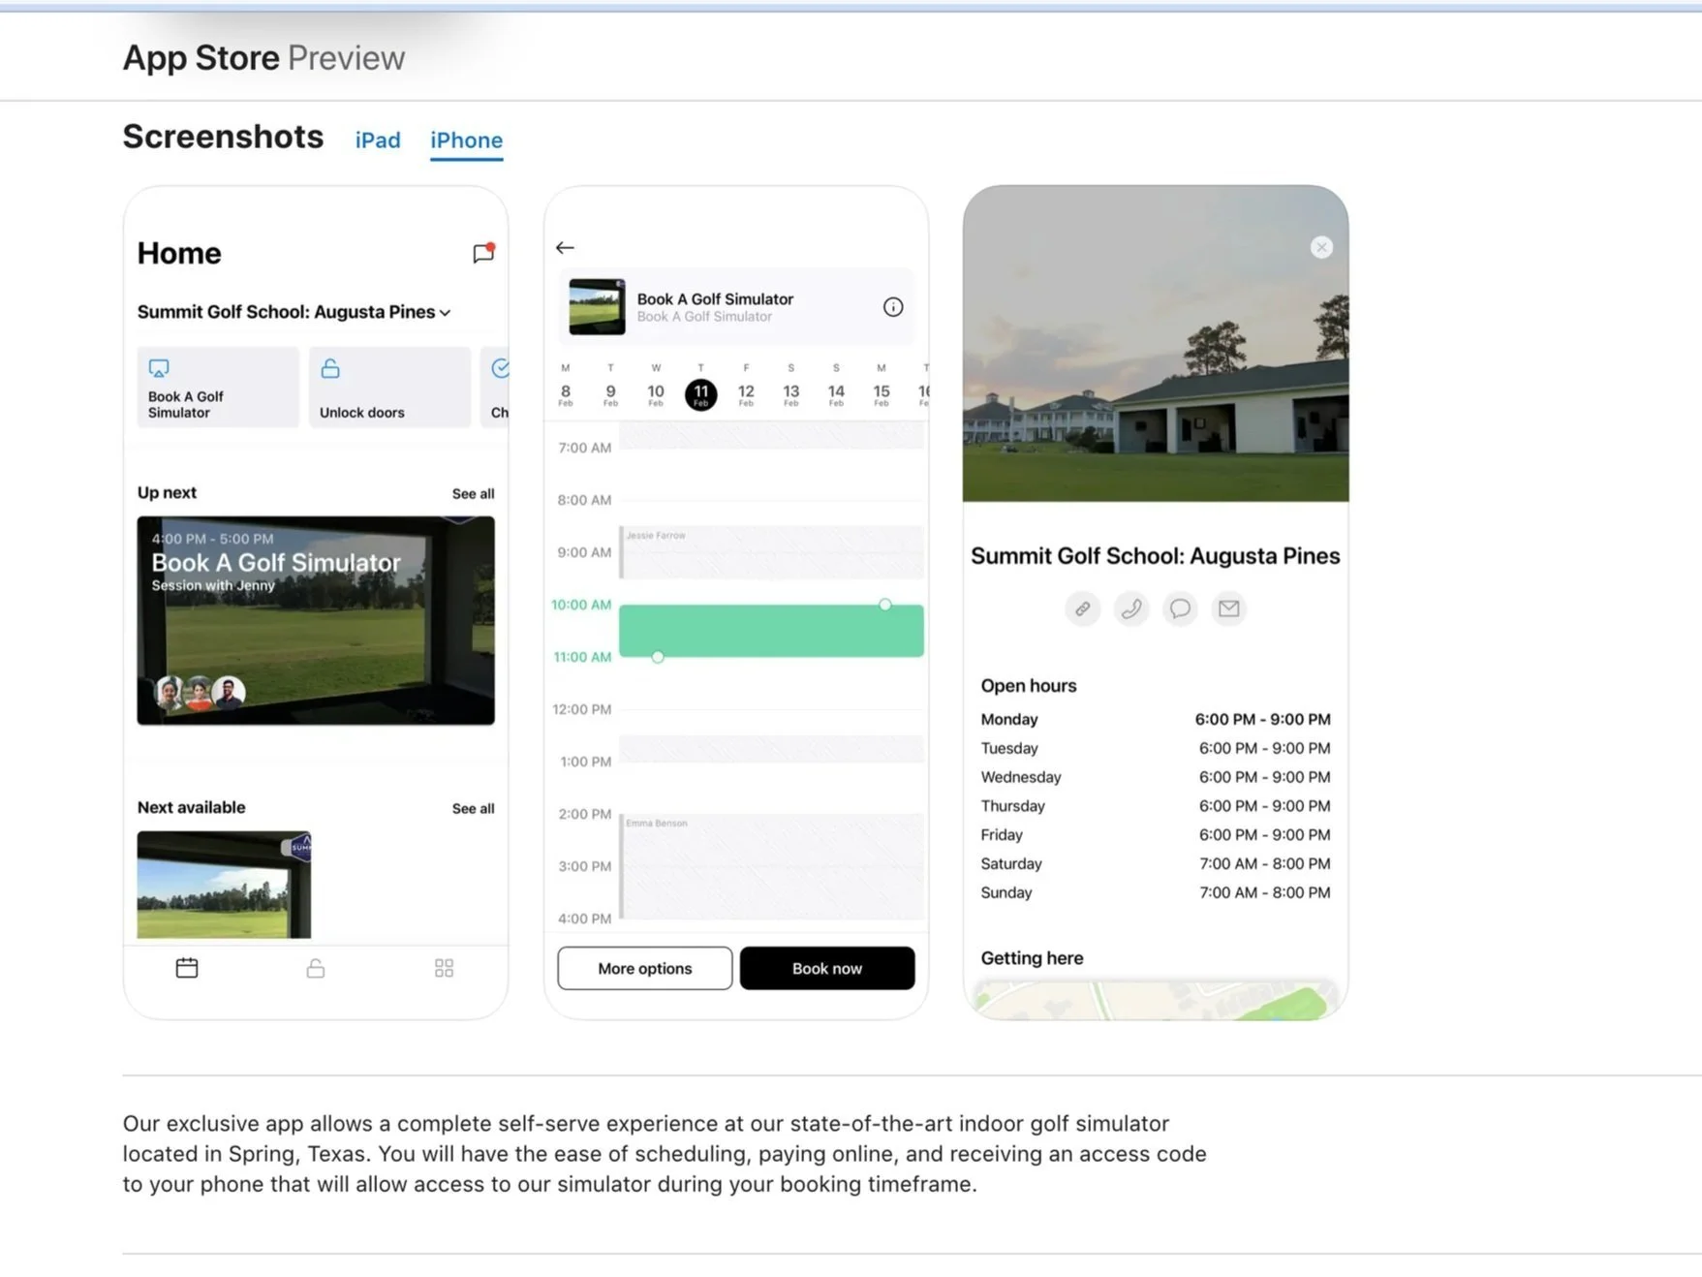Click the green 10:00 AM booking block
1702x1277 pixels.
(x=771, y=631)
